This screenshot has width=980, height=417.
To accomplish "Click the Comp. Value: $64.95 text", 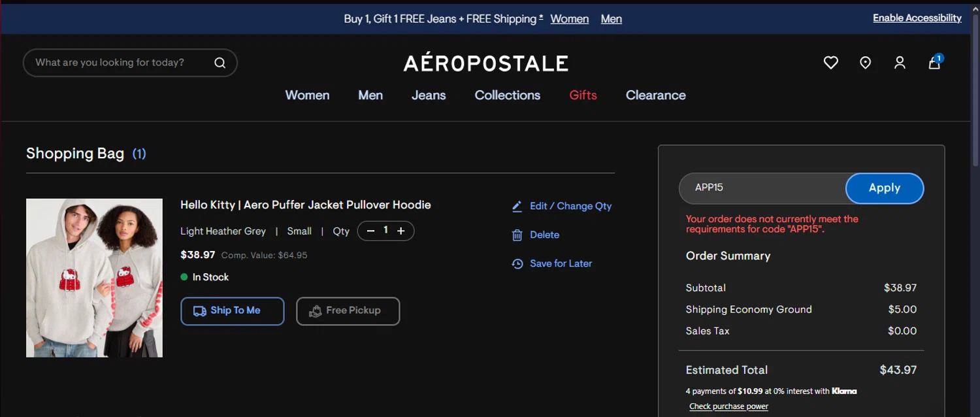I will coord(264,256).
